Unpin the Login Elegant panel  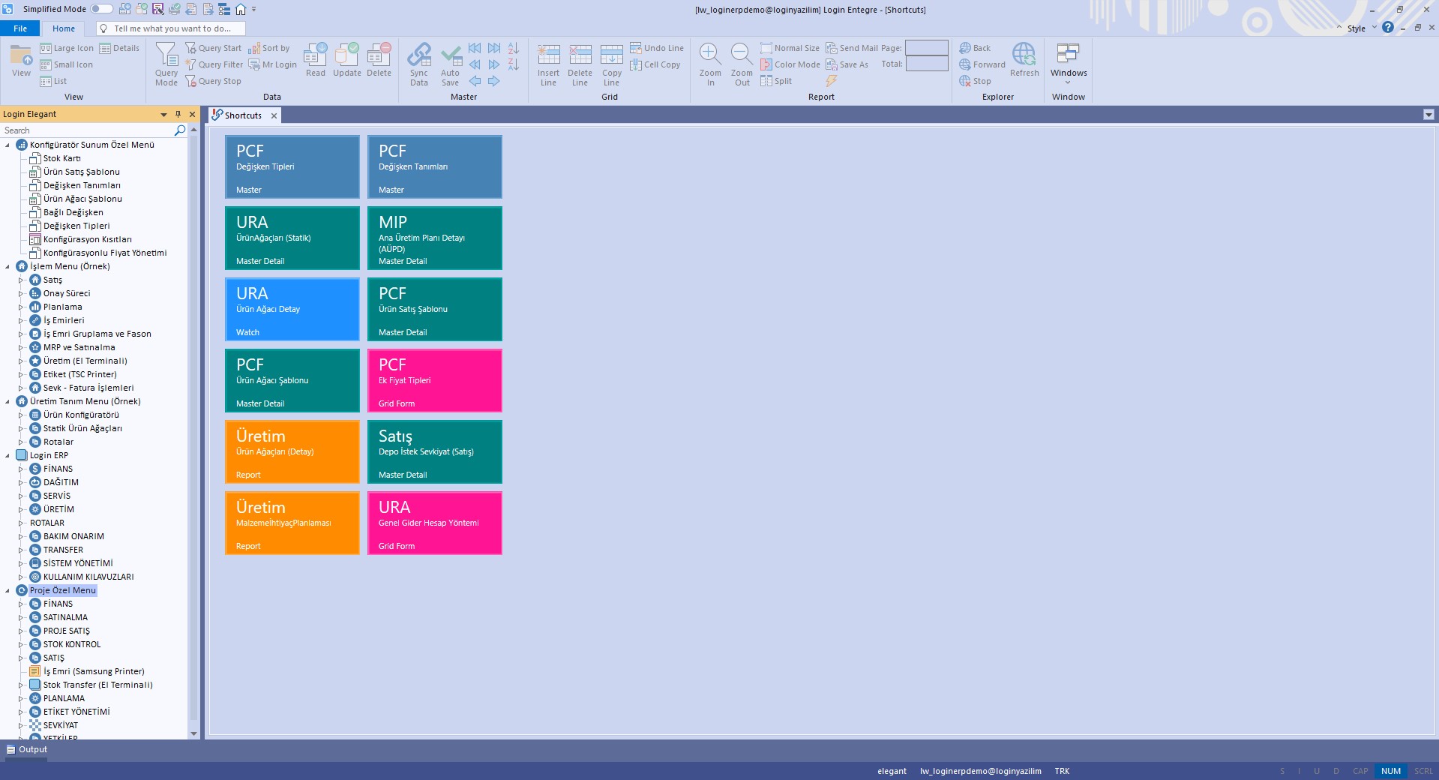[x=177, y=114]
